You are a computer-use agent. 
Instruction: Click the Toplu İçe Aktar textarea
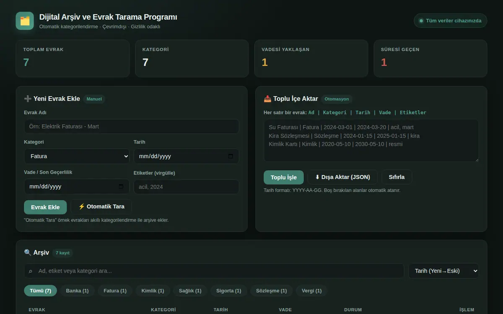coord(371,141)
